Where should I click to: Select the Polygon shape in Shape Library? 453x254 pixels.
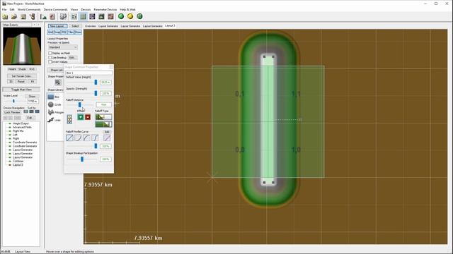pyautogui.click(x=55, y=112)
